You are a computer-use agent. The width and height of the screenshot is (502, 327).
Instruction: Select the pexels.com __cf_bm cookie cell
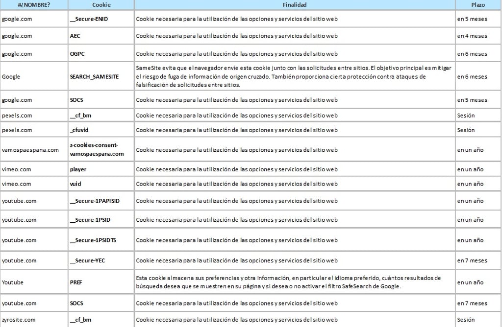101,116
